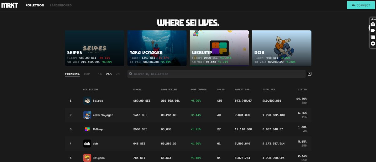This screenshot has width=376, height=162.
Task: Click the 4,298,010.921 total volume value
Action: (274, 158)
